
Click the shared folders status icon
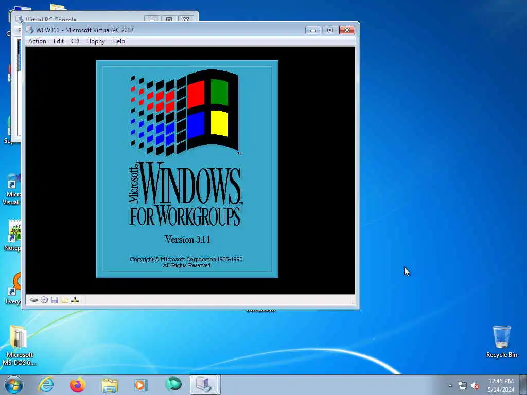coord(65,300)
